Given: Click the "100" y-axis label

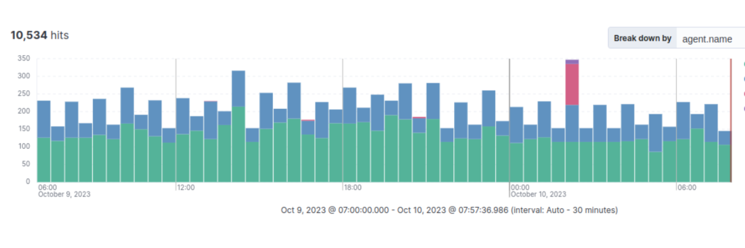Looking at the screenshot, I should pyautogui.click(x=24, y=146).
